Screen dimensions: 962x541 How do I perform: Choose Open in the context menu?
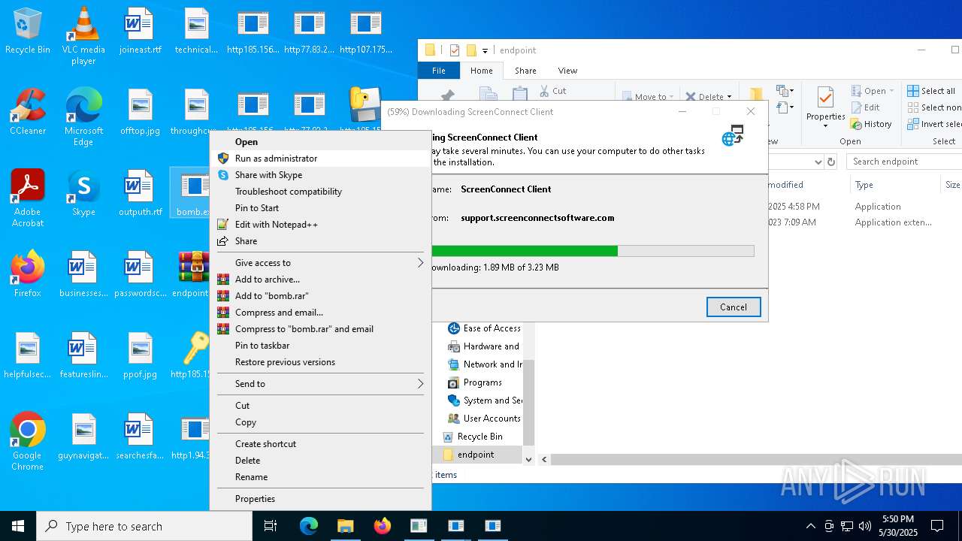(320, 142)
